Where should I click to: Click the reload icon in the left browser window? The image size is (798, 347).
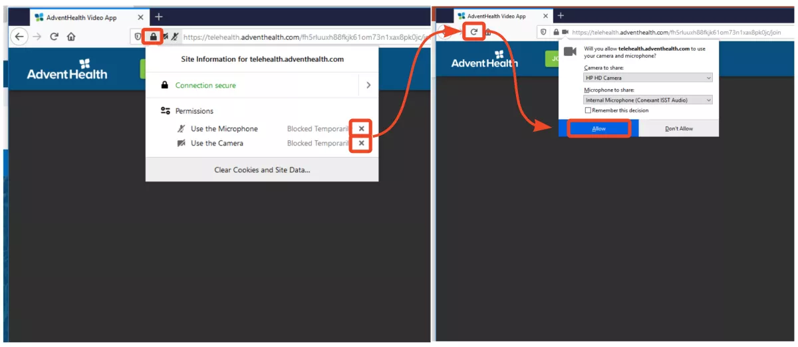tap(55, 37)
